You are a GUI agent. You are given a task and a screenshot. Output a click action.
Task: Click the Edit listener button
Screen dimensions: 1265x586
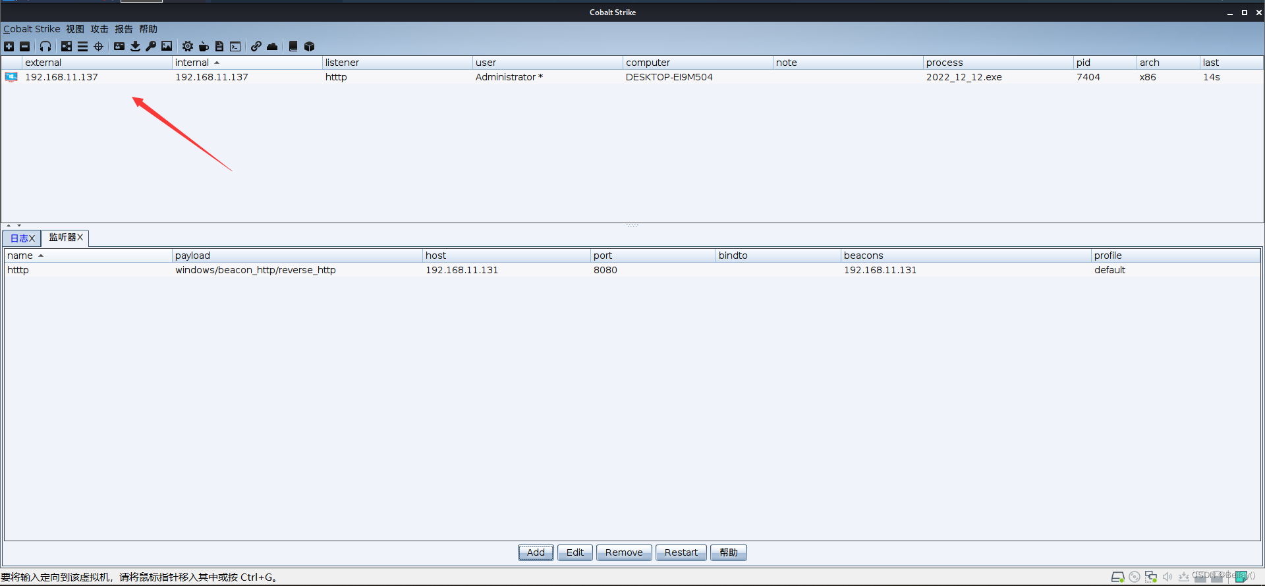[575, 552]
